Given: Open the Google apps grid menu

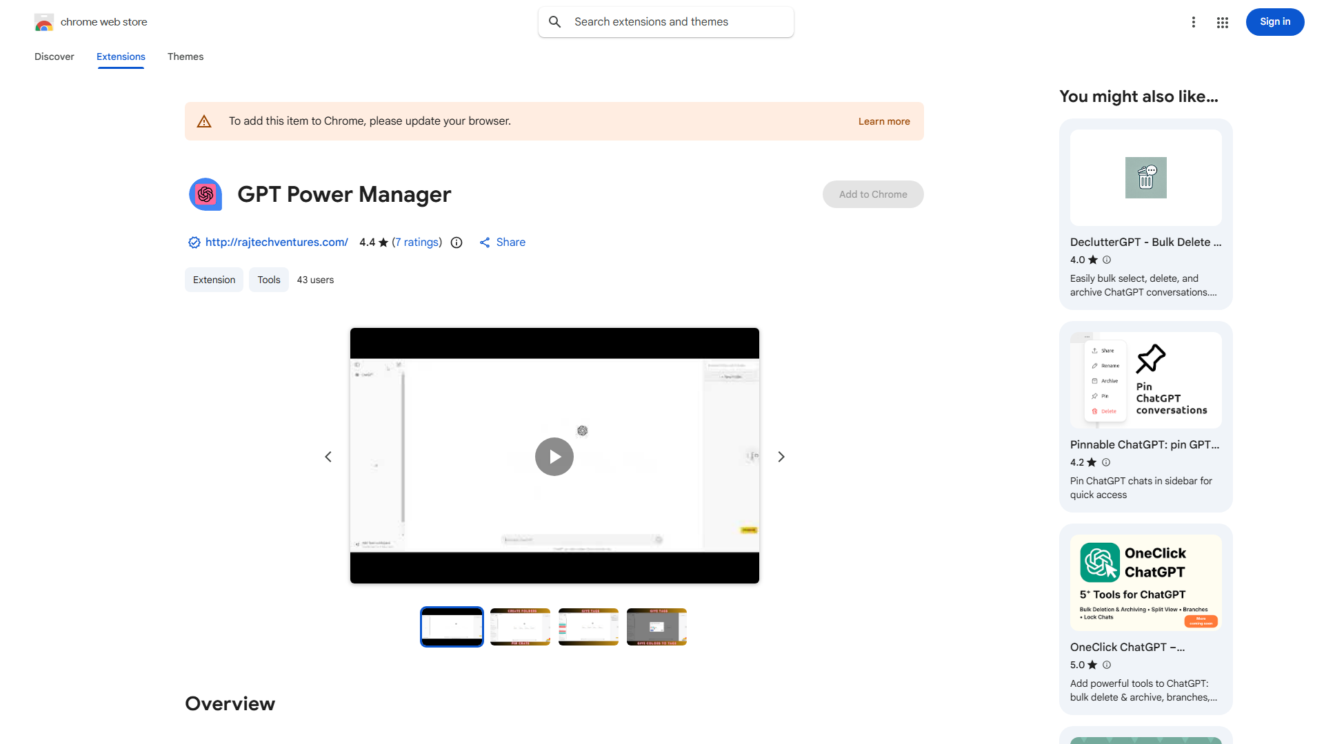Looking at the screenshot, I should (x=1222, y=22).
